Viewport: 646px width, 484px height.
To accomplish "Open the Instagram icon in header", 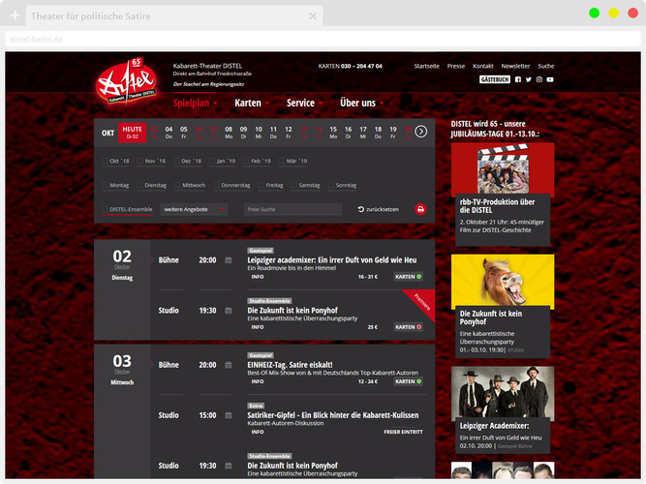I will pos(539,79).
